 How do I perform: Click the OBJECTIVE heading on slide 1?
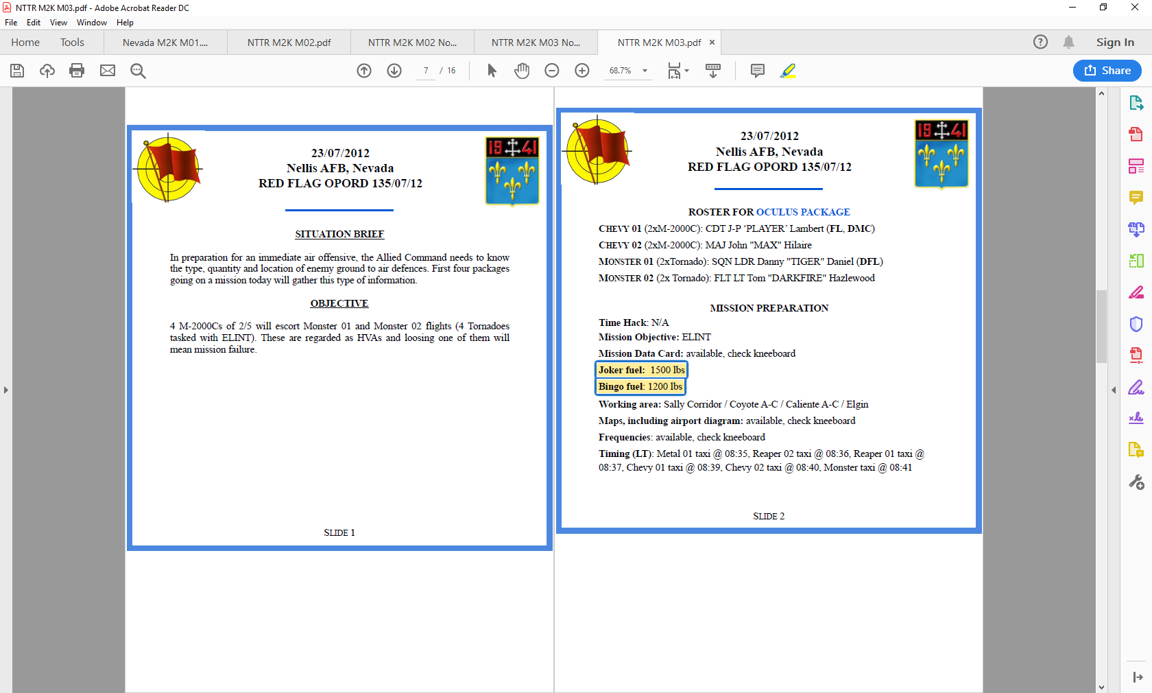click(x=339, y=303)
